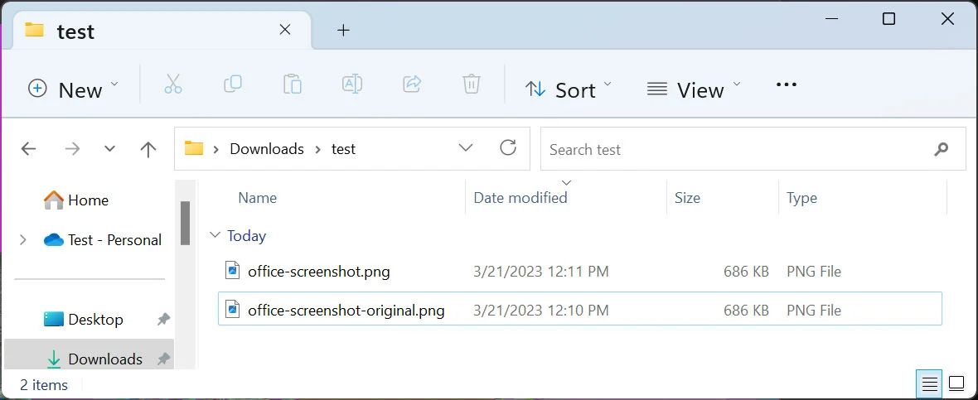Open the Sort menu

(x=569, y=89)
